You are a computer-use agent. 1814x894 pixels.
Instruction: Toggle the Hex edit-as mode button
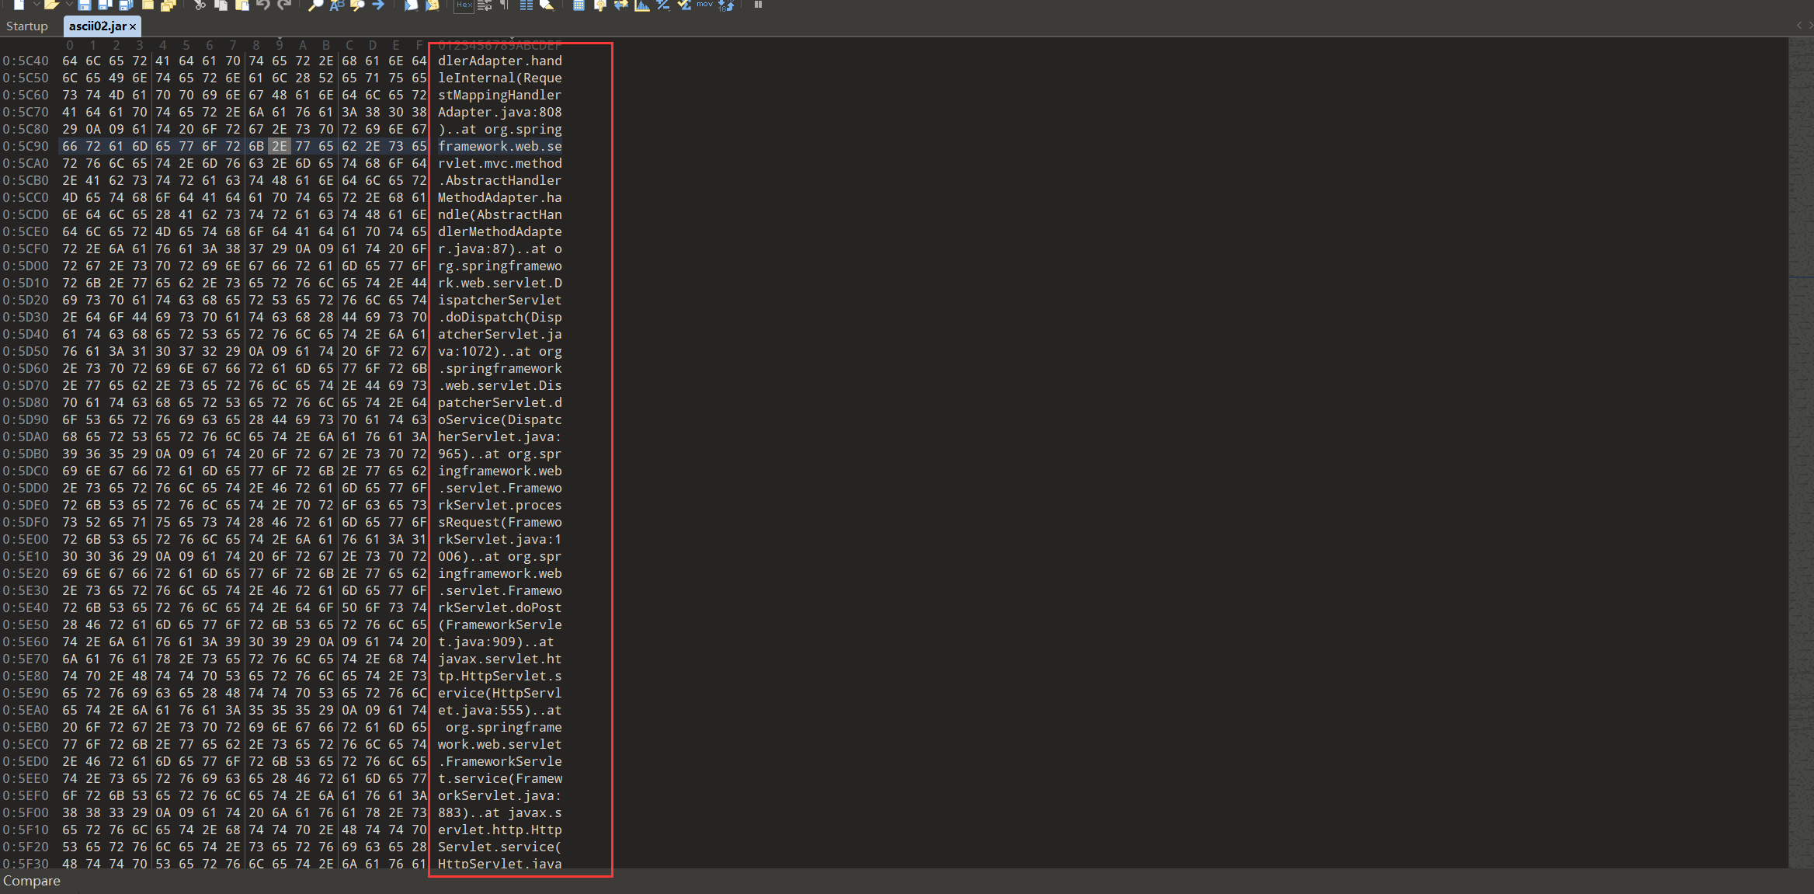tap(464, 5)
